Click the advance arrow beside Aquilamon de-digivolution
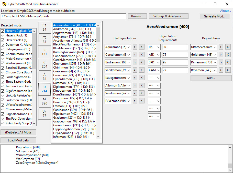 pos(135,47)
